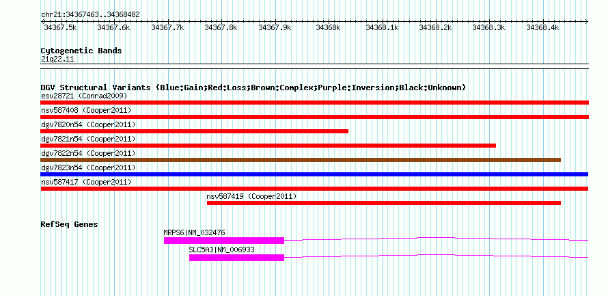Viewport: 608px width, 296px height.
Task: Click the 21q22.11 cytogenetic band label
Action: [x=57, y=59]
